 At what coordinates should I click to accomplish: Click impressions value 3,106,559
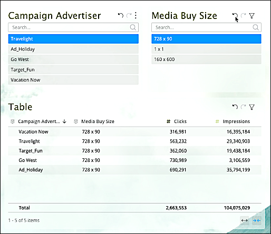[239, 160]
